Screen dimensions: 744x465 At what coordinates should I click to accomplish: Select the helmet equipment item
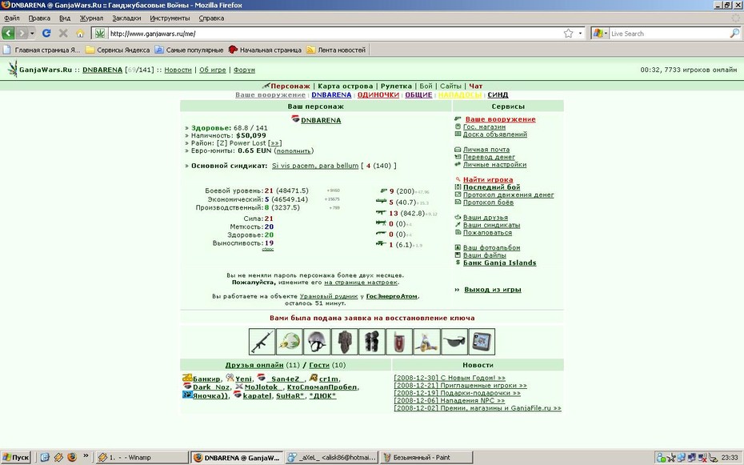(x=317, y=342)
